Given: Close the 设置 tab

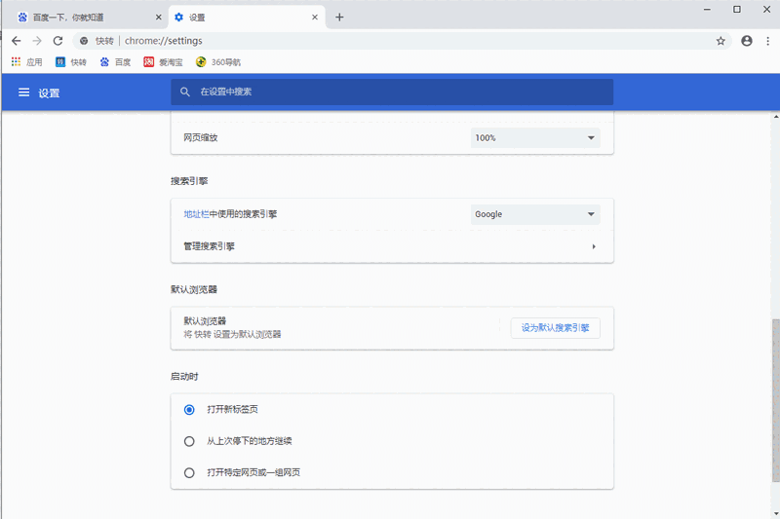Looking at the screenshot, I should tap(315, 18).
